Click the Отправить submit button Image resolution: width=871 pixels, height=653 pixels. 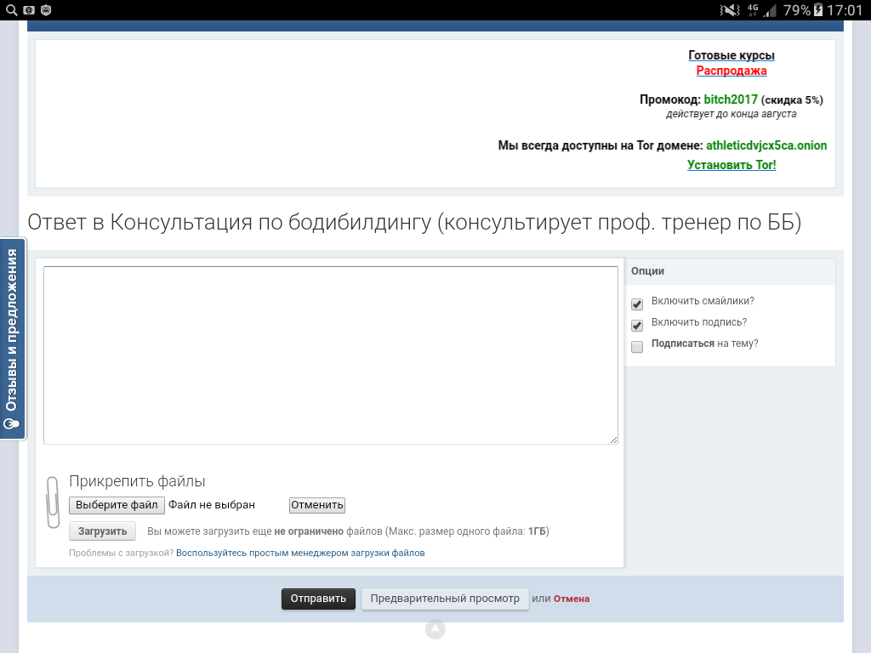[318, 599]
